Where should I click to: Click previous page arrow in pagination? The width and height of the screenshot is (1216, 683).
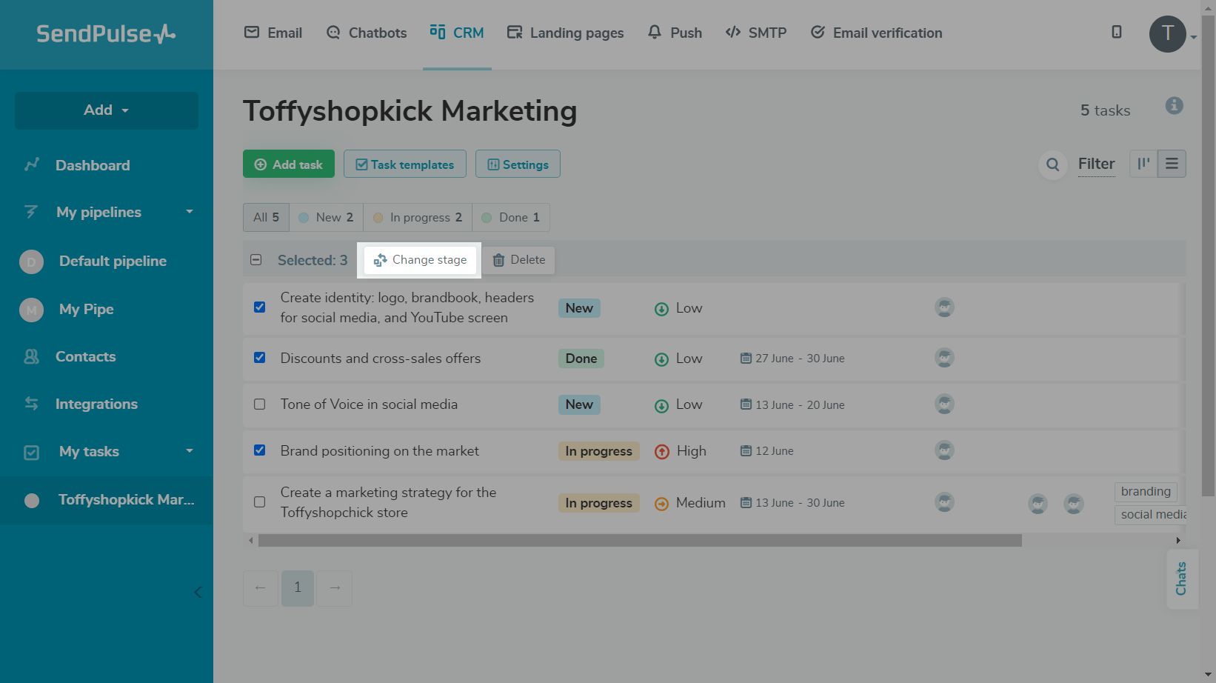[x=261, y=588]
